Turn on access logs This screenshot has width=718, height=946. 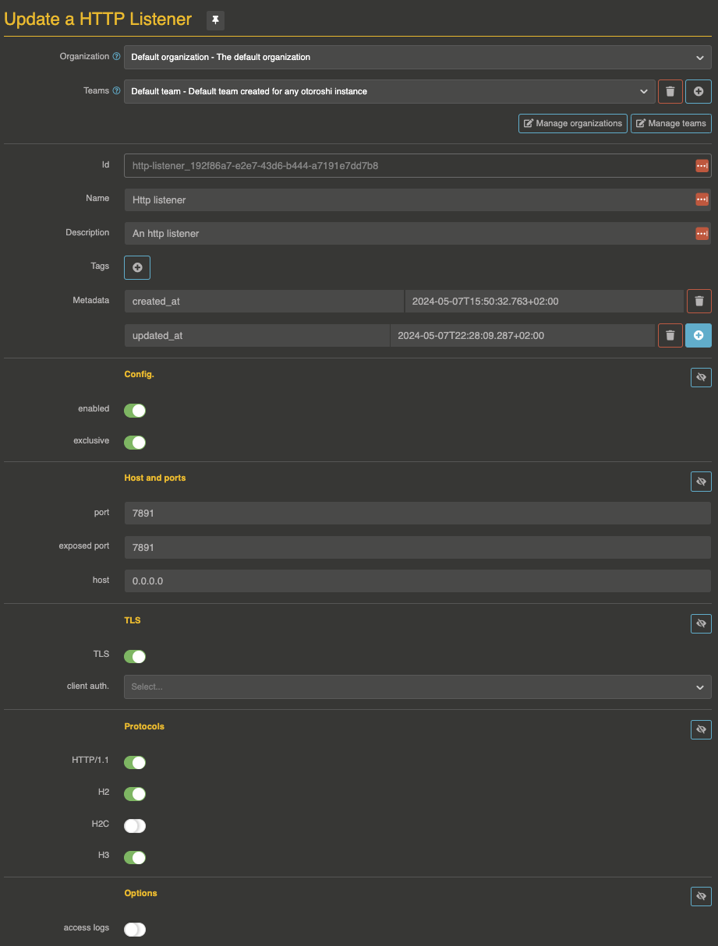[135, 929]
